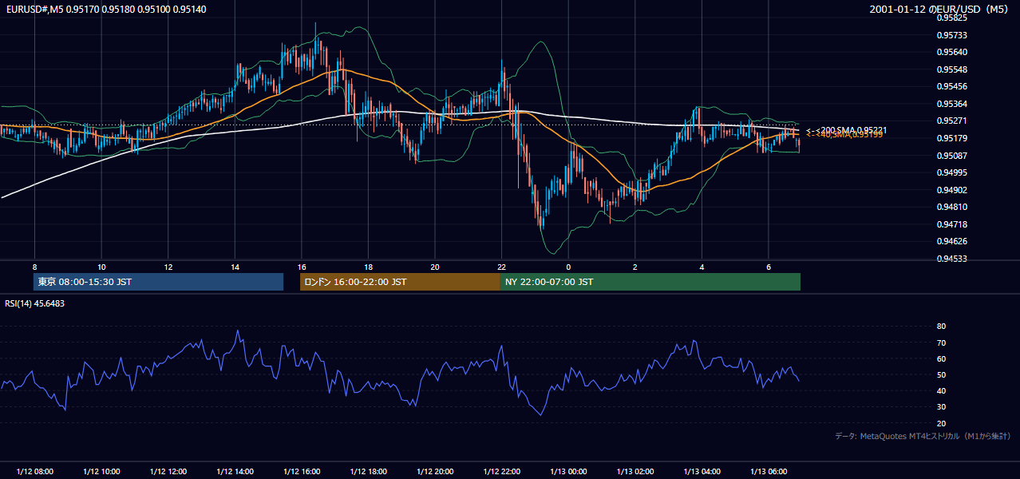The width and height of the screenshot is (1020, 479).
Task: Click the RSI scale value 70
Action: [941, 343]
